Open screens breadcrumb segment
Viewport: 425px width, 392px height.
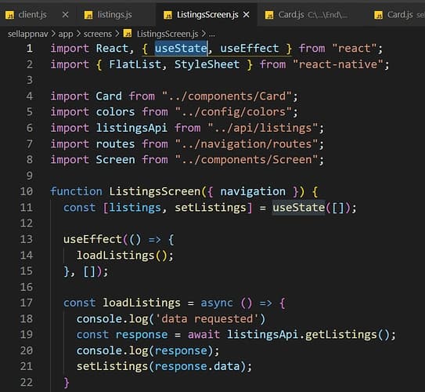click(x=98, y=34)
